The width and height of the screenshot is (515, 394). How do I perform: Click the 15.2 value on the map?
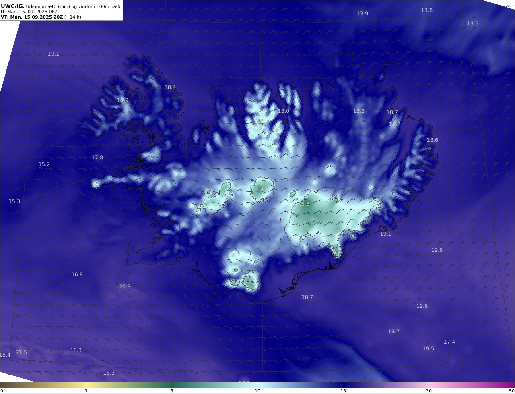tap(44, 164)
